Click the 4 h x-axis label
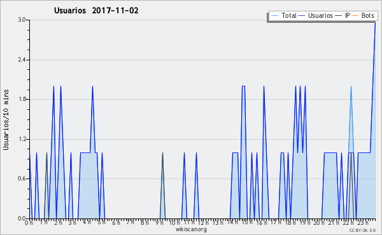This screenshot has width=382, height=235. click(87, 222)
